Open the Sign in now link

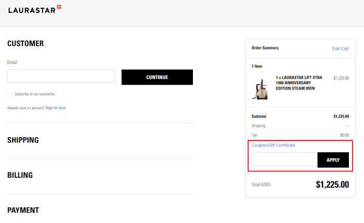coord(56,108)
